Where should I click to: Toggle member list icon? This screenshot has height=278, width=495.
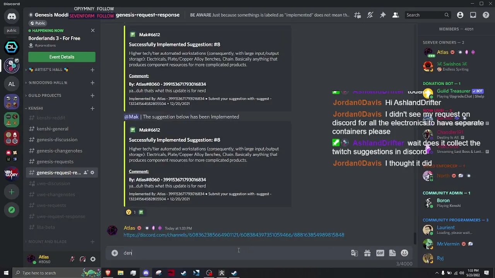pyautogui.click(x=396, y=15)
